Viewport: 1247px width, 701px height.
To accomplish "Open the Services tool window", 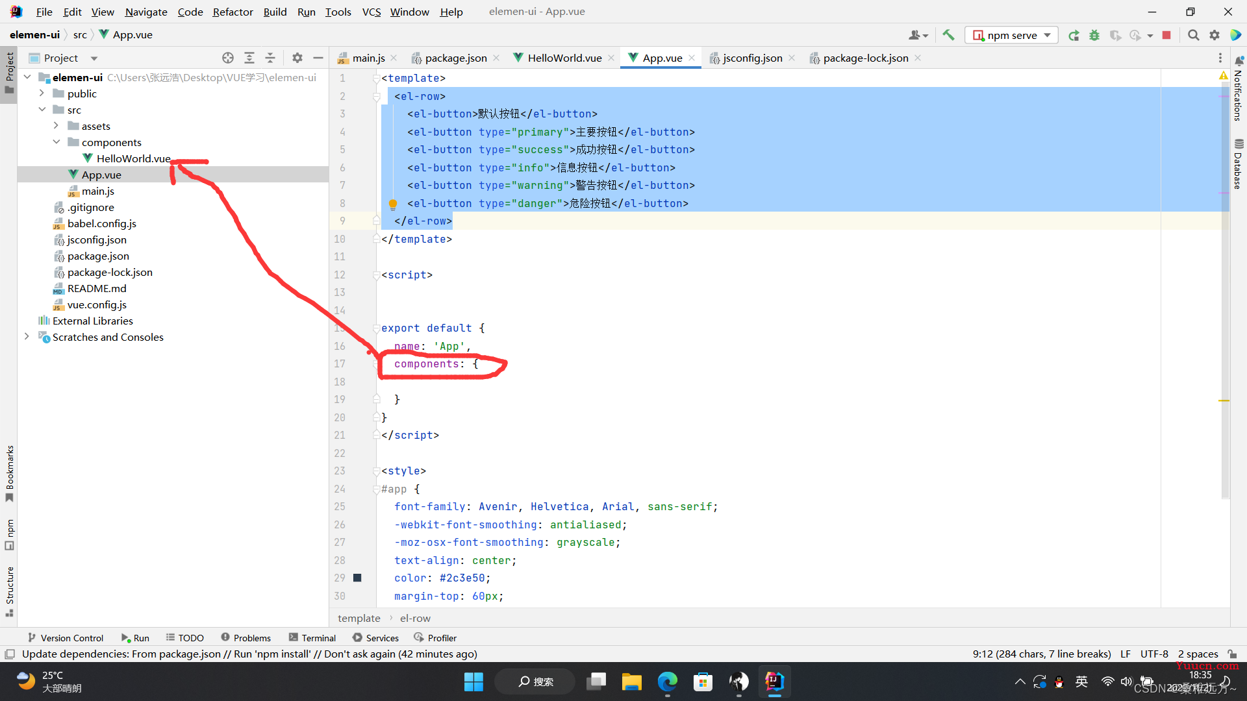I will 375,638.
